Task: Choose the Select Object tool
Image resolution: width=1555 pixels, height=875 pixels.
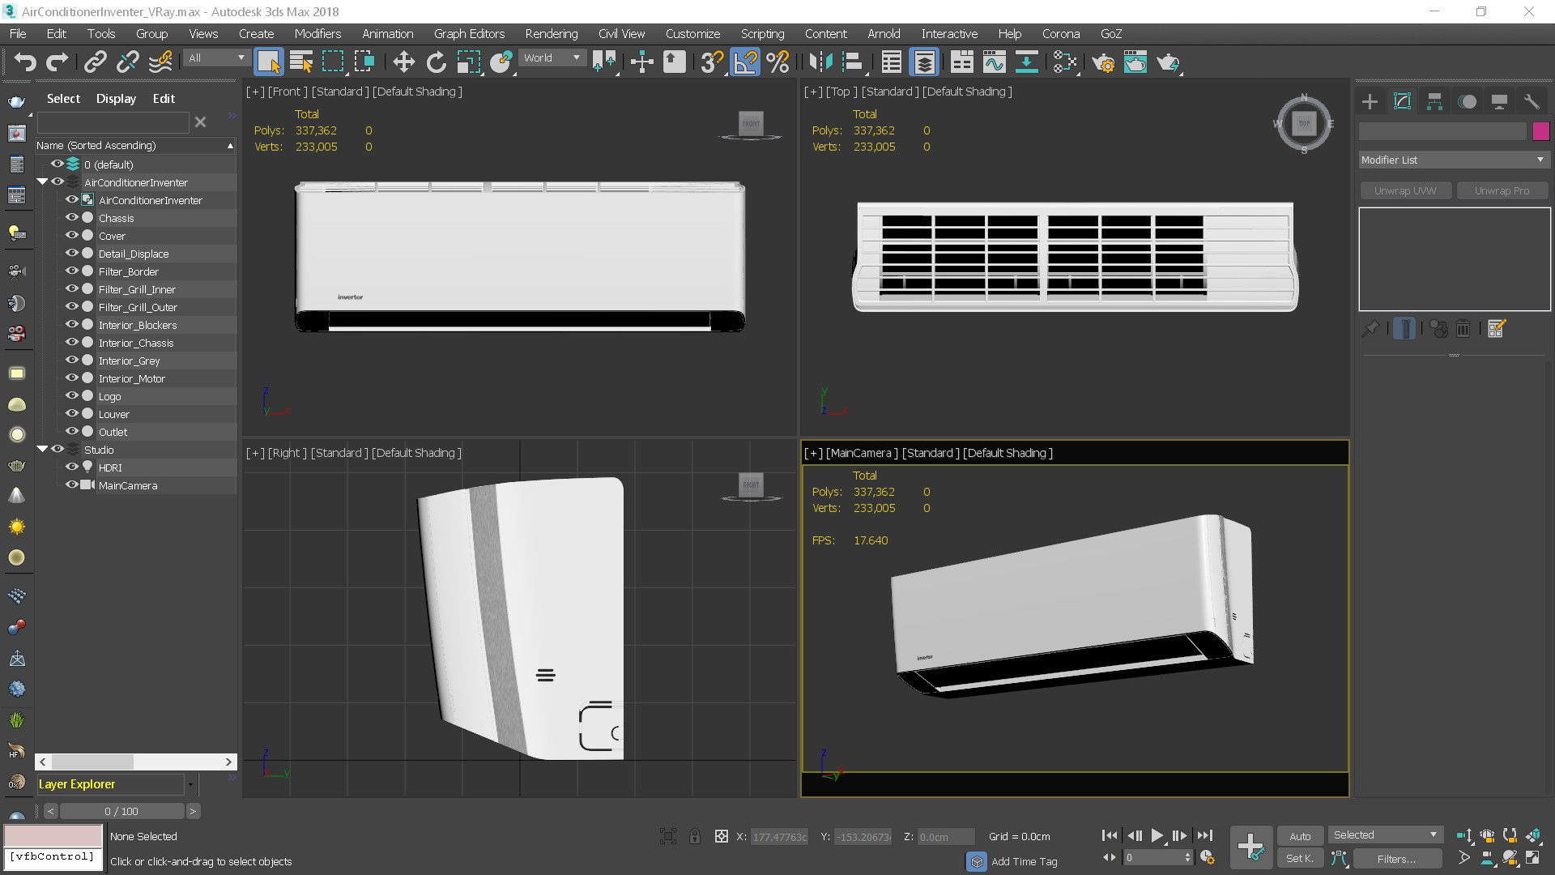Action: [x=268, y=62]
